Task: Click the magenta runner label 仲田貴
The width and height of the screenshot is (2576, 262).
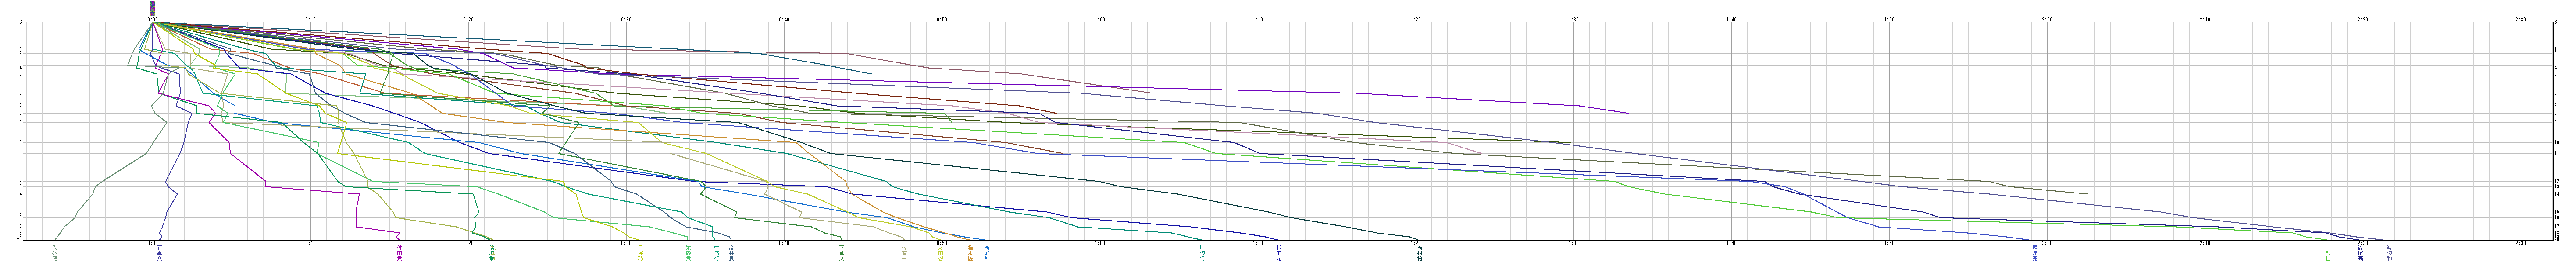Action: tap(400, 252)
